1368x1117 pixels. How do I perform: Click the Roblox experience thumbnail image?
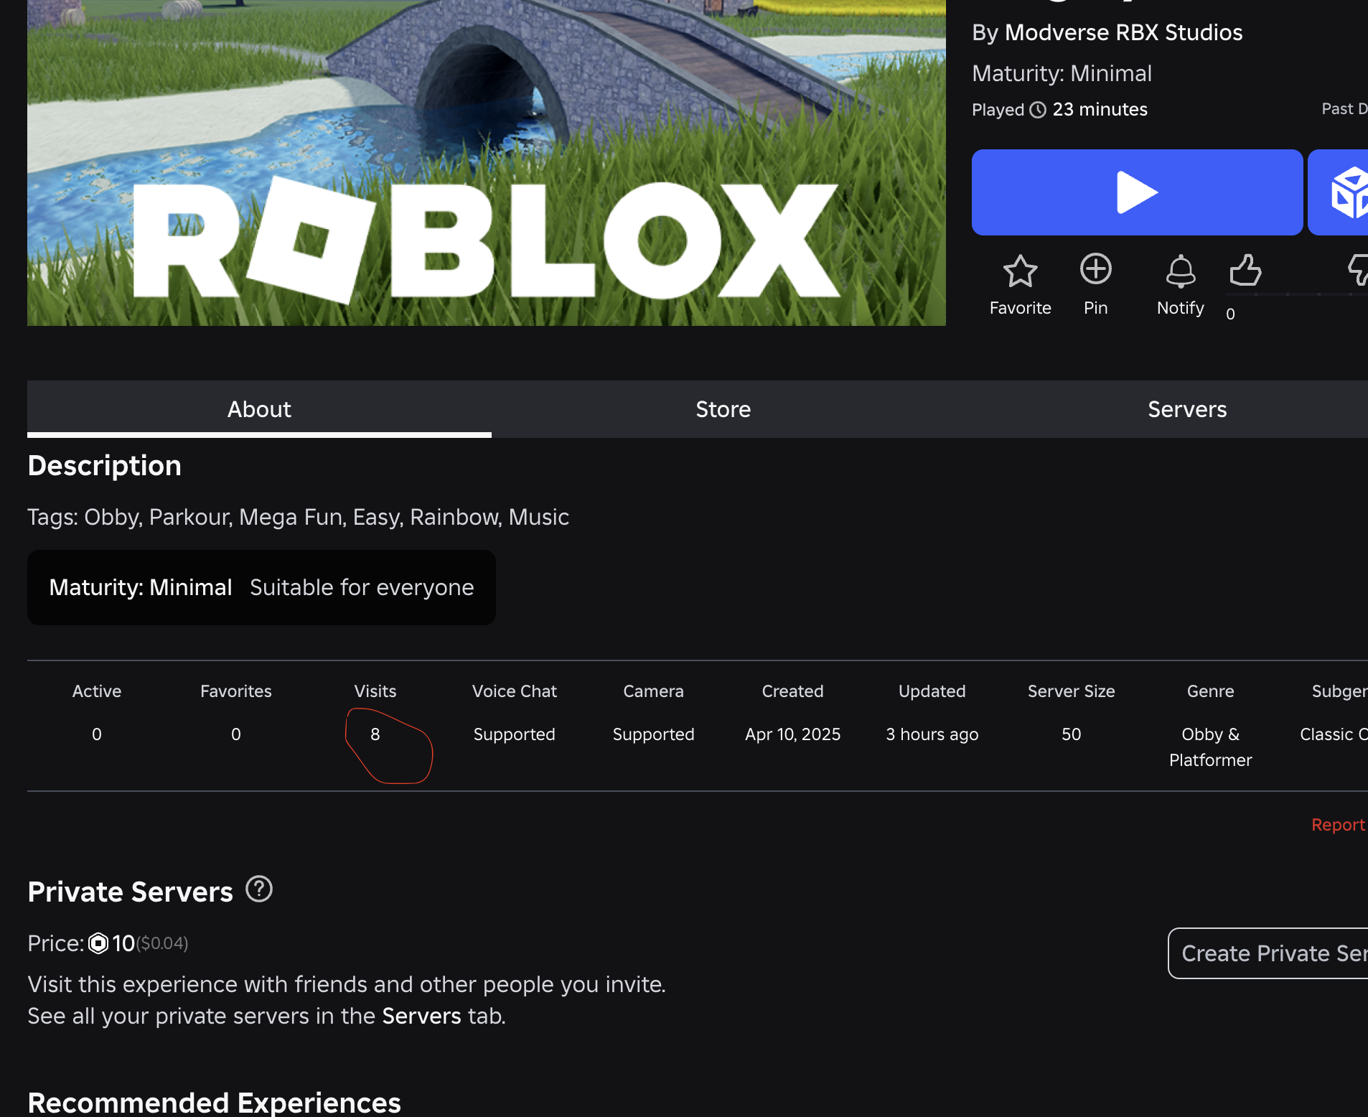pyautogui.click(x=486, y=163)
